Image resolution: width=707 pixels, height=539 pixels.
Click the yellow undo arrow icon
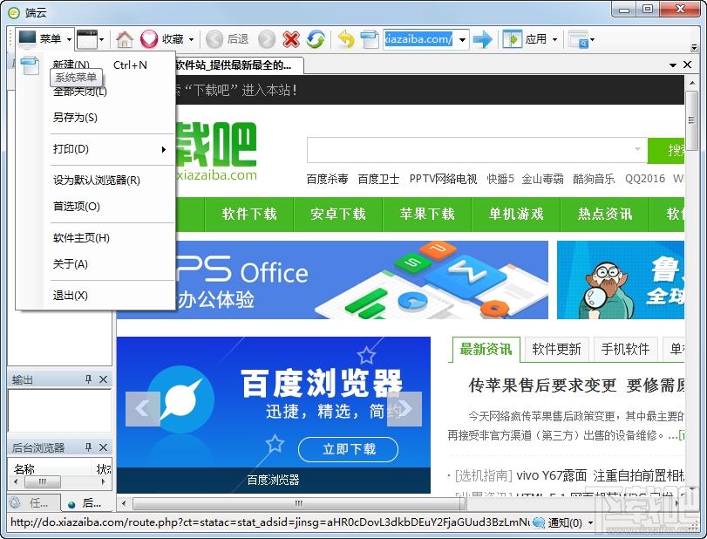tap(346, 39)
